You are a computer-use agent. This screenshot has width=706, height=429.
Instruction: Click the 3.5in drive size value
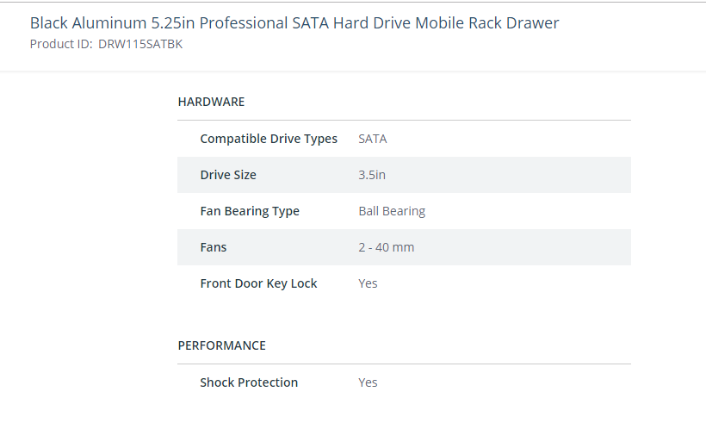[x=372, y=175]
